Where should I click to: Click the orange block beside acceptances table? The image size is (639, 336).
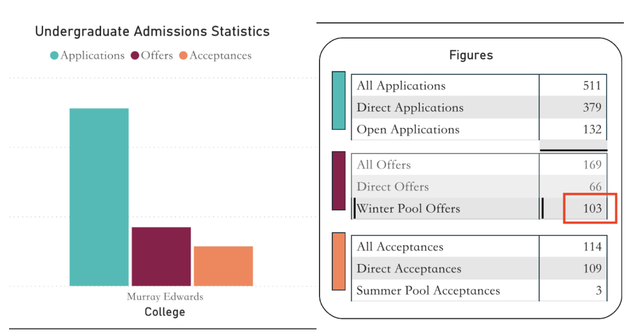click(x=339, y=261)
